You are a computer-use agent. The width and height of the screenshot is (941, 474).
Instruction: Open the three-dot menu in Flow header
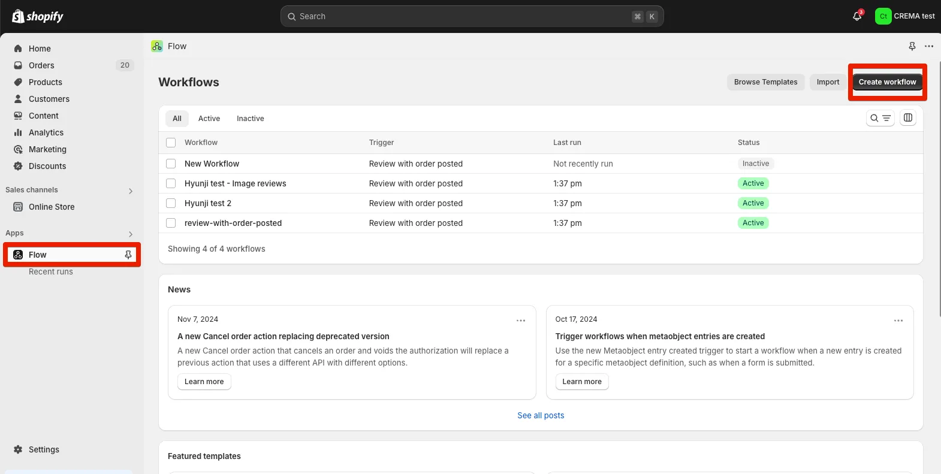click(x=928, y=46)
